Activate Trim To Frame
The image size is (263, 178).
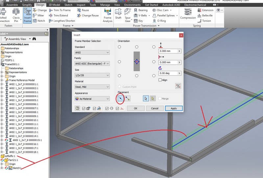coord(60,10)
